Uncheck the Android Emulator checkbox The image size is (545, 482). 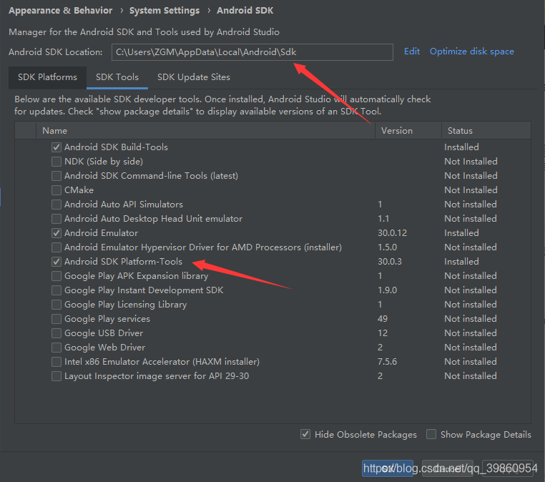click(x=57, y=233)
